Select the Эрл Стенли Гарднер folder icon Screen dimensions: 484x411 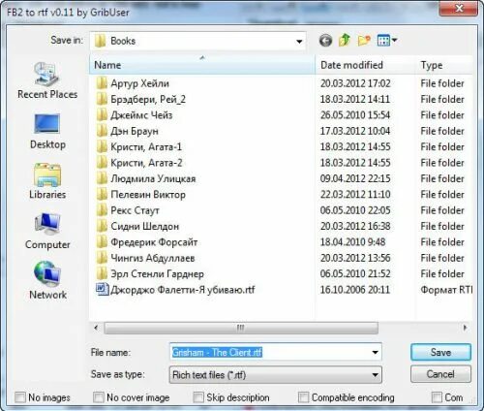pyautogui.click(x=102, y=273)
